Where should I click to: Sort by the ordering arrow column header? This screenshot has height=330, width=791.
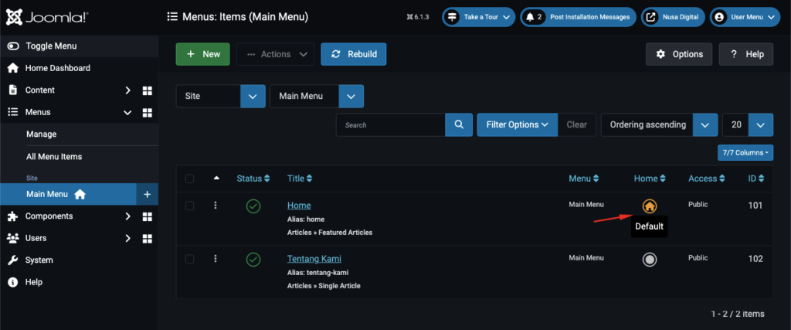(216, 178)
